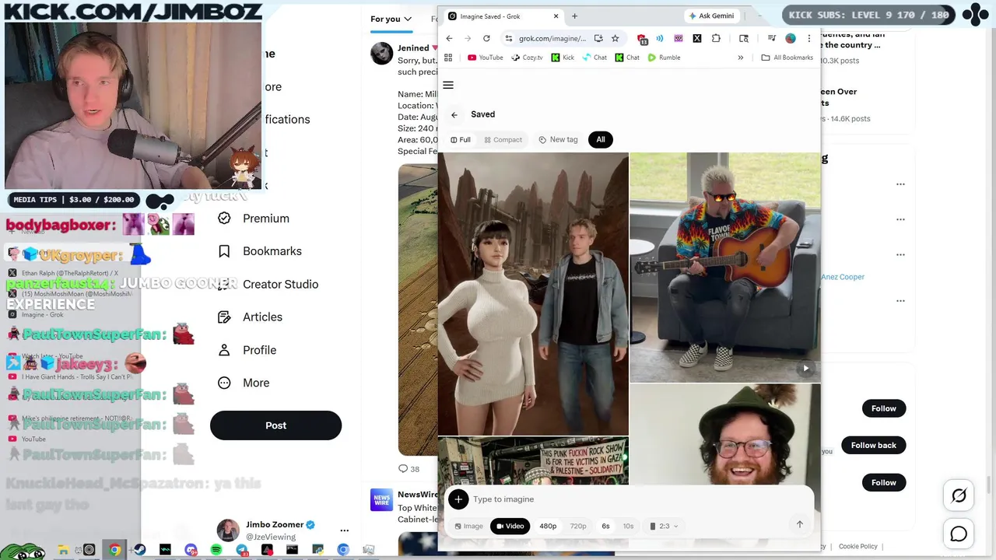The height and width of the screenshot is (560, 996).
Task: Go back from the Saved page
Action: (454, 114)
